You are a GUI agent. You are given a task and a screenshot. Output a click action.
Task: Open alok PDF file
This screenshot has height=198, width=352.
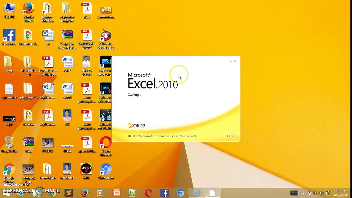(87, 11)
